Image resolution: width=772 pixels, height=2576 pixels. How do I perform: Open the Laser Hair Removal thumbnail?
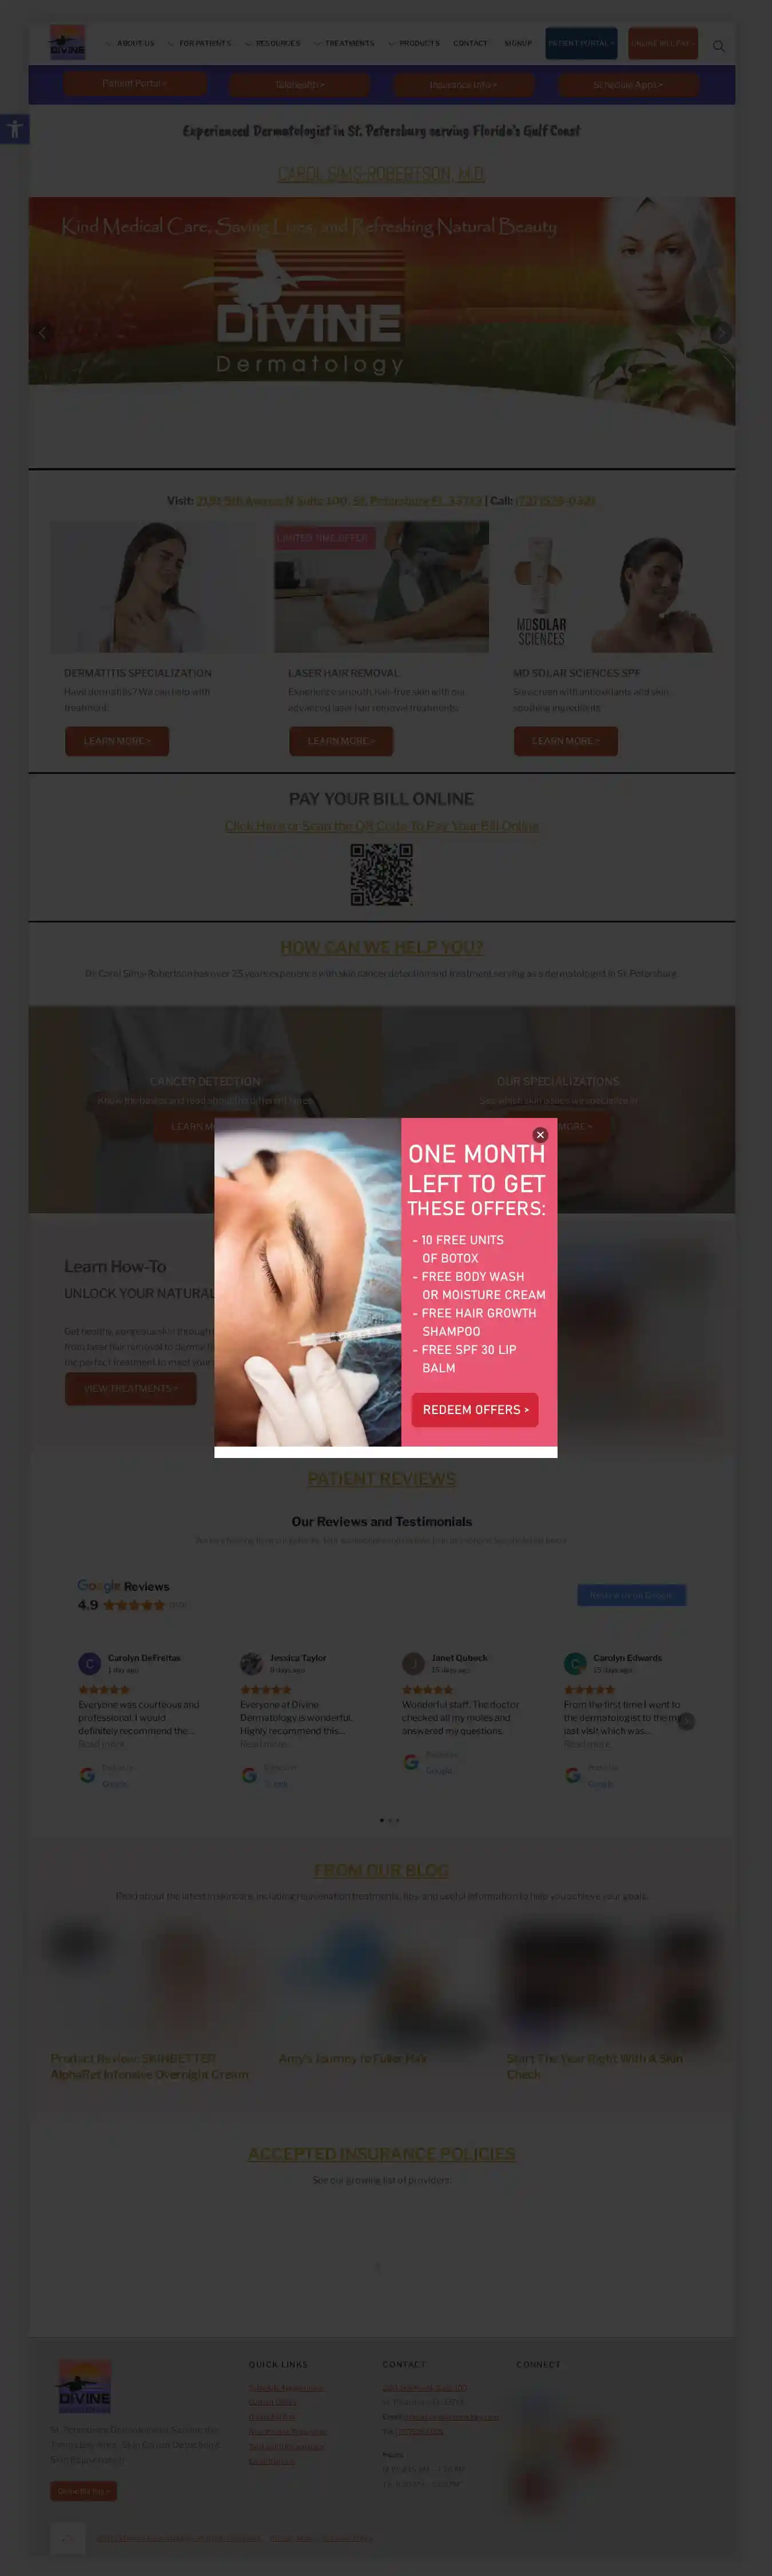pyautogui.click(x=381, y=587)
